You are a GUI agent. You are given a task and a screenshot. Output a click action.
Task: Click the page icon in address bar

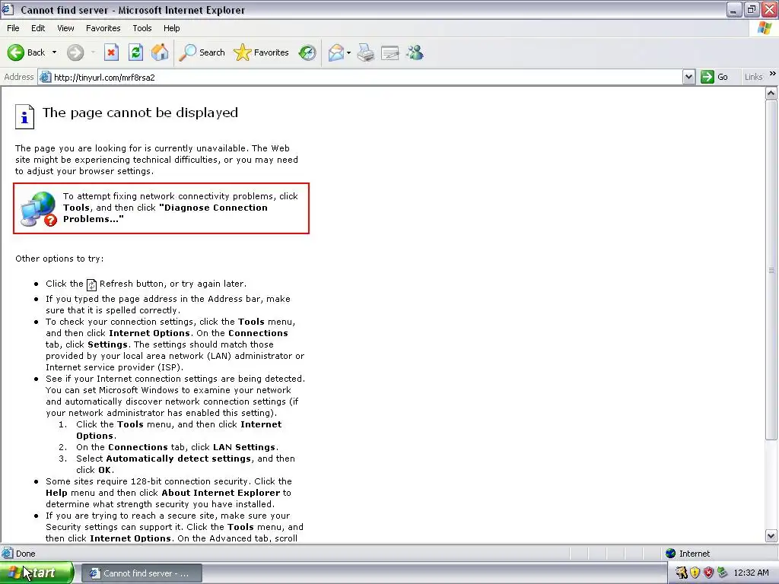coord(45,77)
